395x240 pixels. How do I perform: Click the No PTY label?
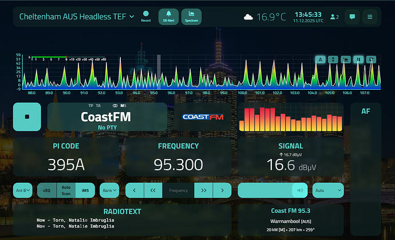click(107, 127)
